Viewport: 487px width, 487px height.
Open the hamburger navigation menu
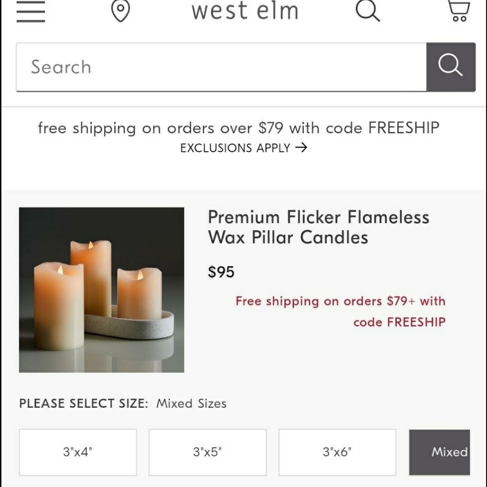point(31,12)
